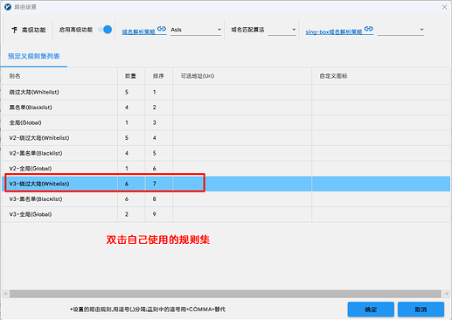
Task: Click the horizontal scrollbar thumb
Action: point(226,294)
